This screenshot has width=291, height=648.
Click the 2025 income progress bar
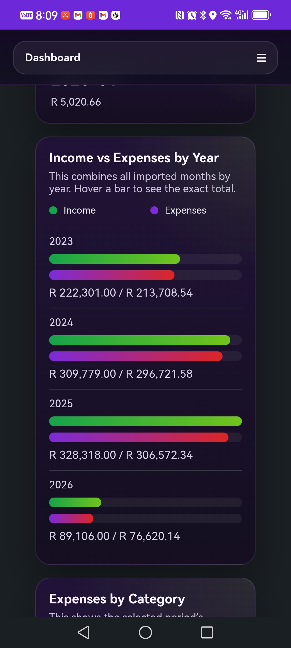pos(145,421)
